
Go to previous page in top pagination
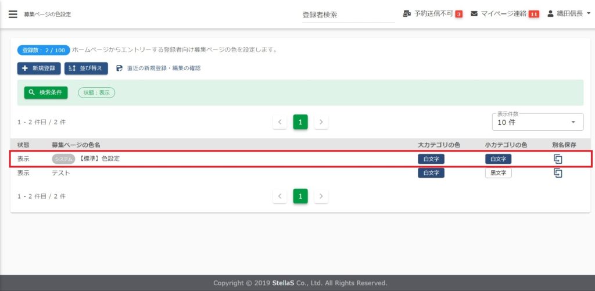coord(279,122)
